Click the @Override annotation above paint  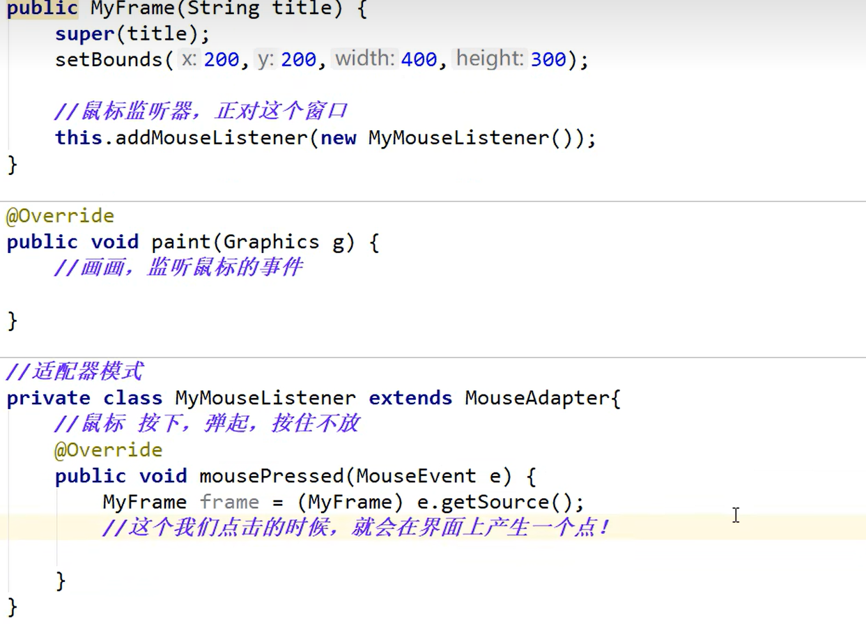[x=60, y=216]
